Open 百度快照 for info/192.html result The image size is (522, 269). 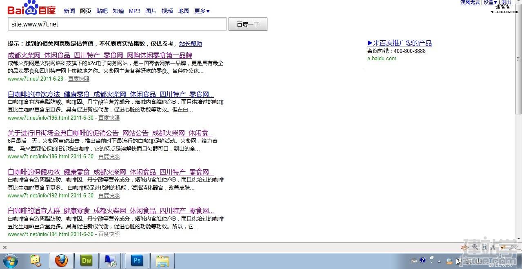[109, 196]
